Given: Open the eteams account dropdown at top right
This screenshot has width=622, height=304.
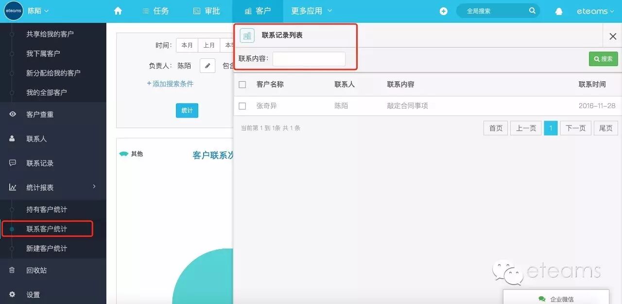Looking at the screenshot, I should (596, 11).
